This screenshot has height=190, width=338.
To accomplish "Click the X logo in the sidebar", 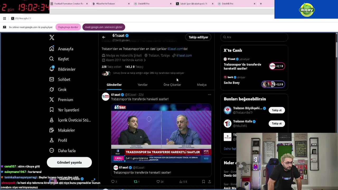I will pyautogui.click(x=52, y=37).
